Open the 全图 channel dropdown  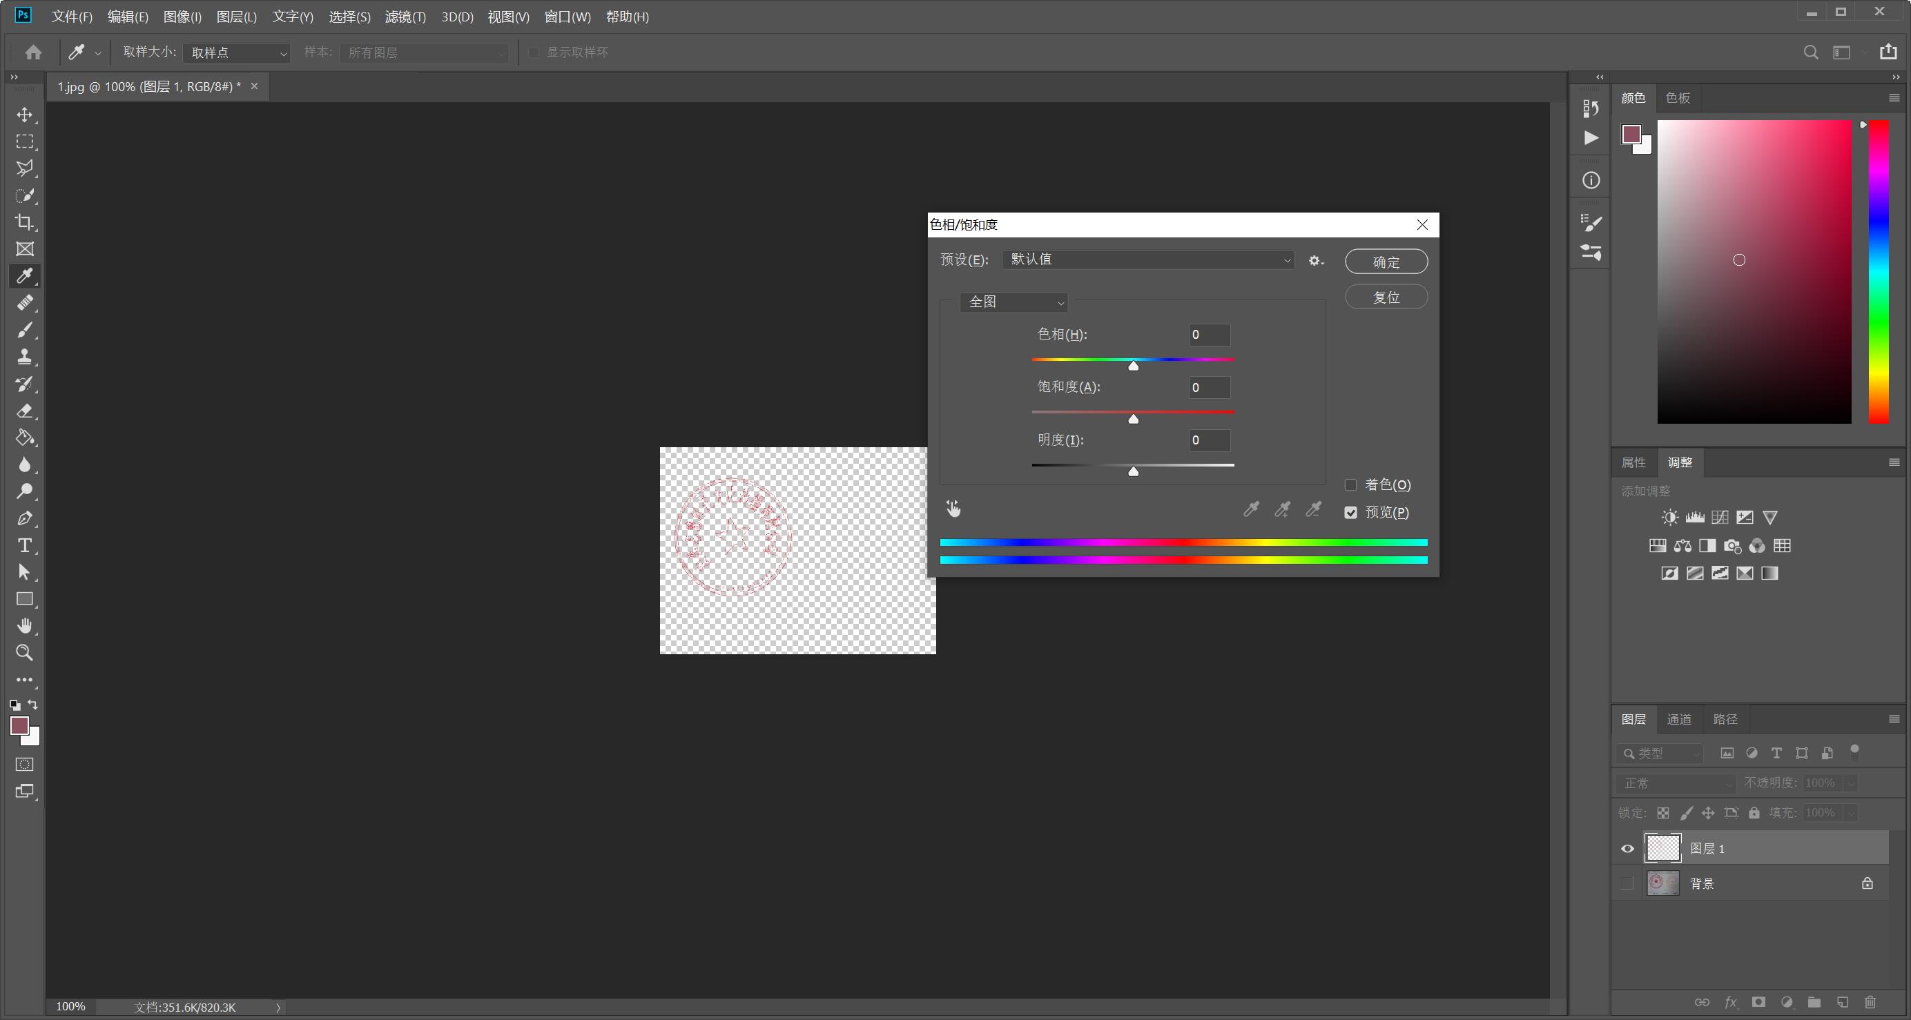[1013, 302]
